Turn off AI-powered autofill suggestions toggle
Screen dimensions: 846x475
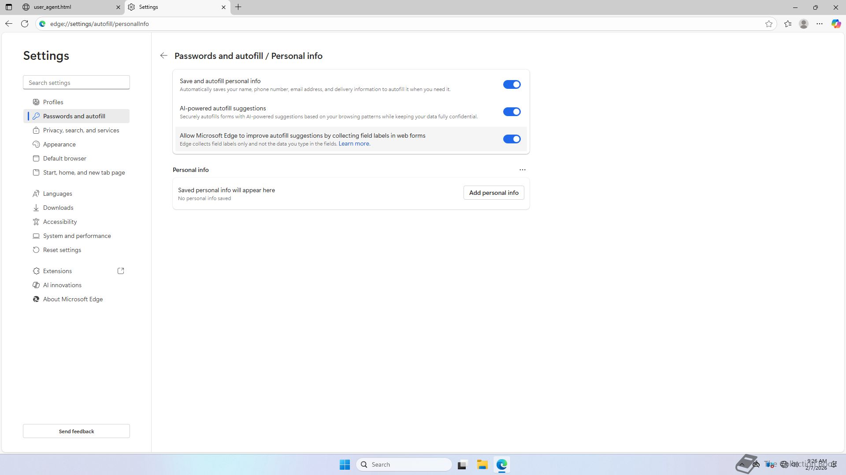pyautogui.click(x=512, y=112)
